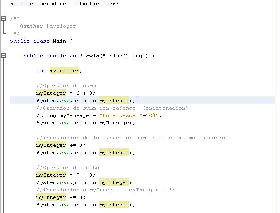Image resolution: width=280 pixels, height=213 pixels.
Task: Click the 'myInteger += 3;' line
Action: [x=61, y=145]
